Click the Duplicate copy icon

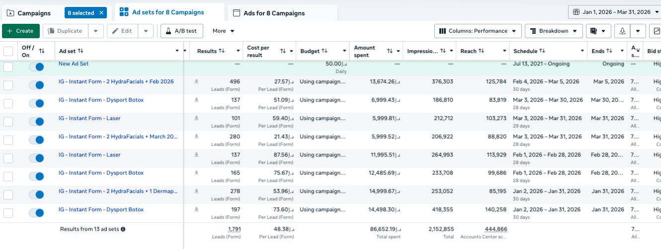(x=51, y=31)
